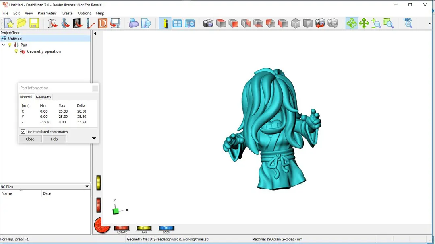
Task: Click the vertical yellow pan thumbwheel
Action: point(99,183)
